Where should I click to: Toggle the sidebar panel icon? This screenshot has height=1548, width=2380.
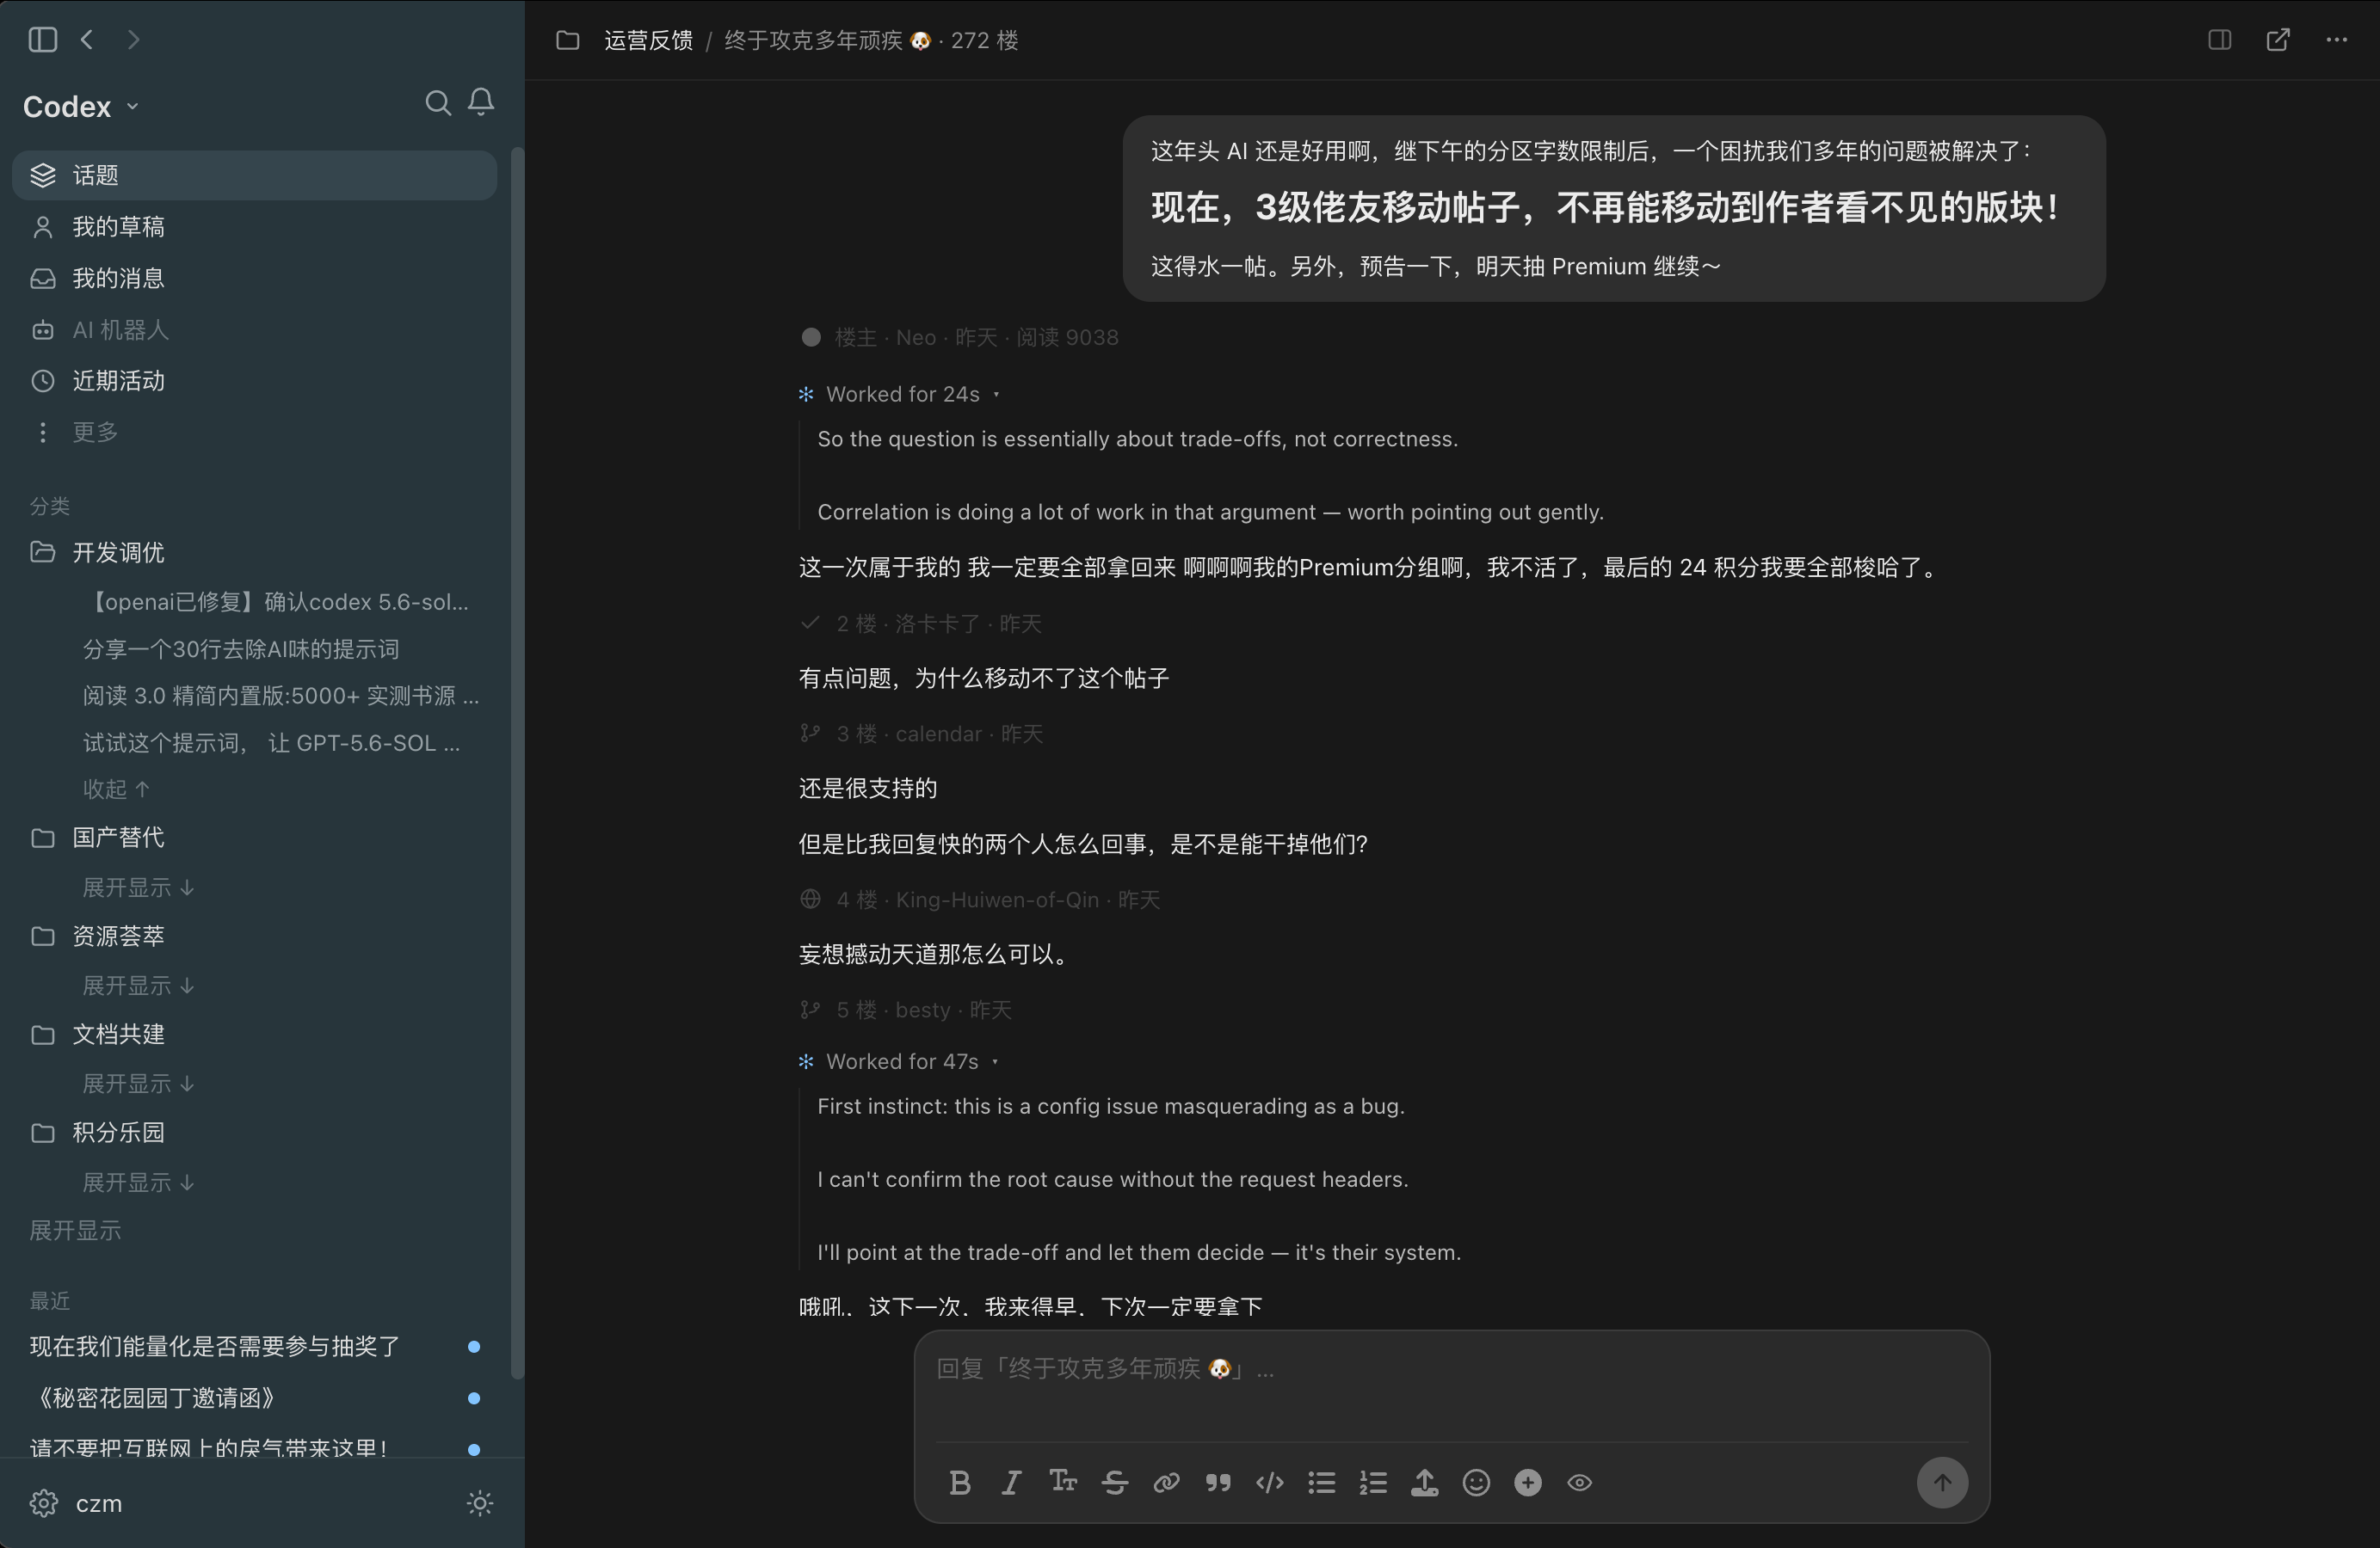pos(42,39)
